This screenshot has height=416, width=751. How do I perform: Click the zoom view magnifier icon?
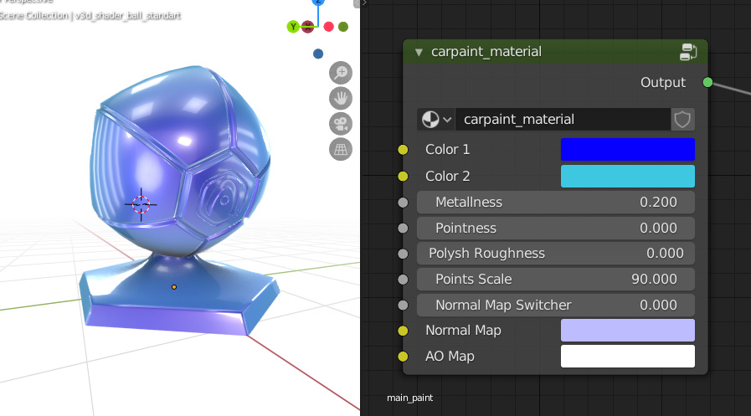(x=341, y=73)
